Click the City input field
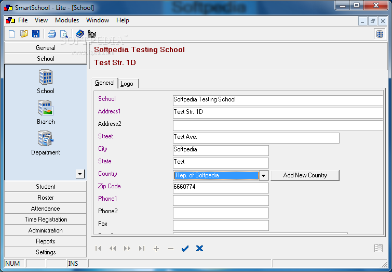This screenshot has height=272, width=392. coord(221,150)
